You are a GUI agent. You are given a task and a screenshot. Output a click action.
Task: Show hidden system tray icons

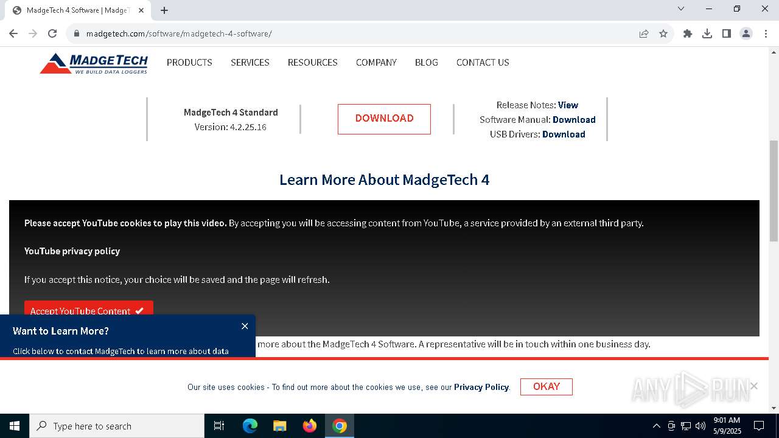[656, 426]
